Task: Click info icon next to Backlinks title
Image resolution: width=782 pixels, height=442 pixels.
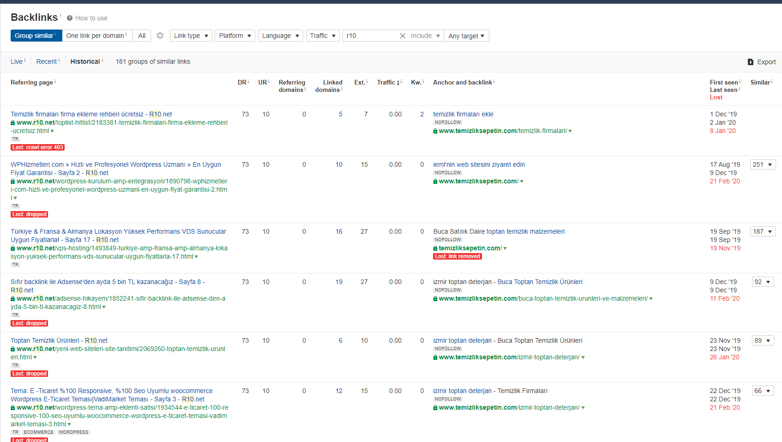Action: pyautogui.click(x=60, y=15)
